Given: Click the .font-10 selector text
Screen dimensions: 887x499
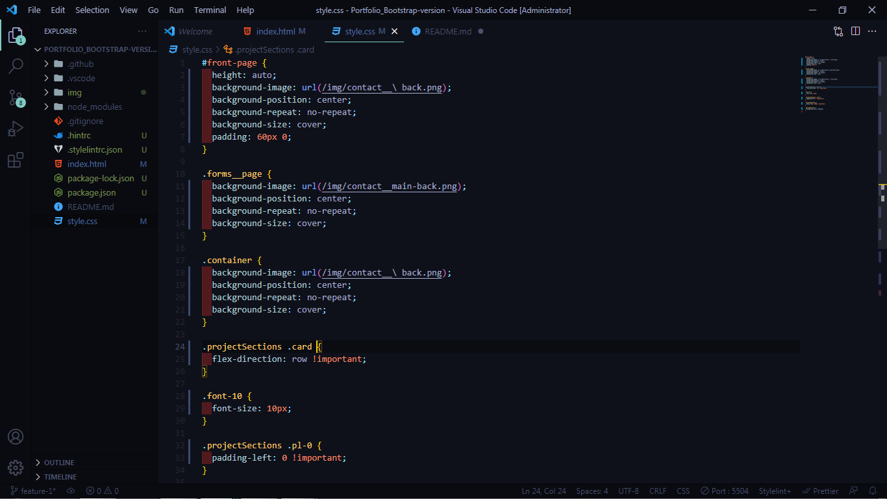Looking at the screenshot, I should point(221,396).
